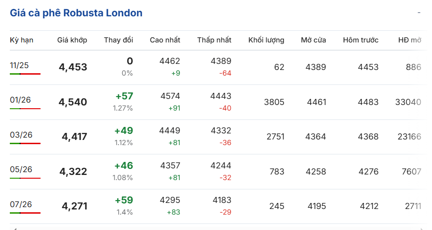The height and width of the screenshot is (230, 432).
Task: Click the 'HĐ mở' column header
Action: tap(410, 40)
